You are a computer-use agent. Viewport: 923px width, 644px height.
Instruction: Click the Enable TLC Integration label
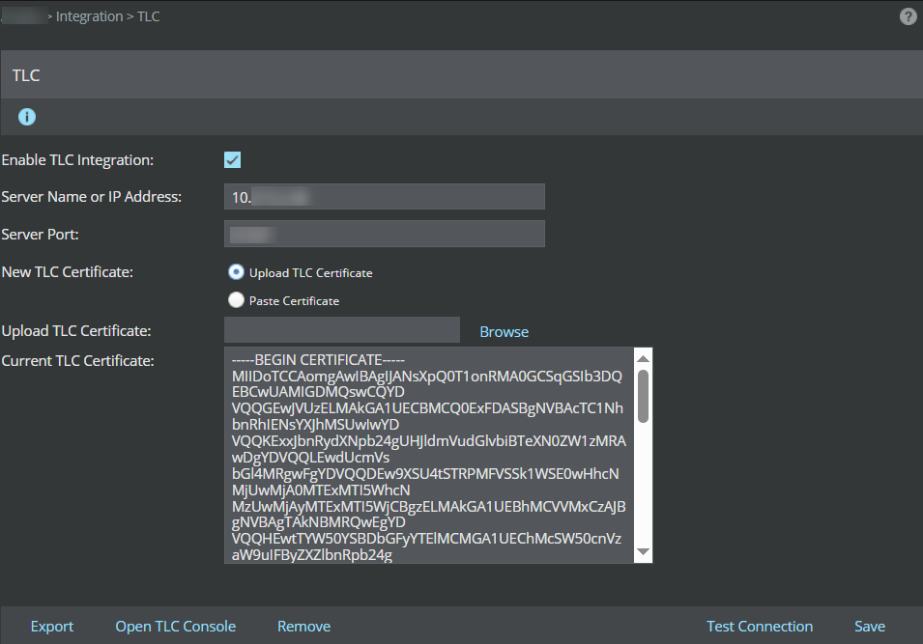point(77,160)
